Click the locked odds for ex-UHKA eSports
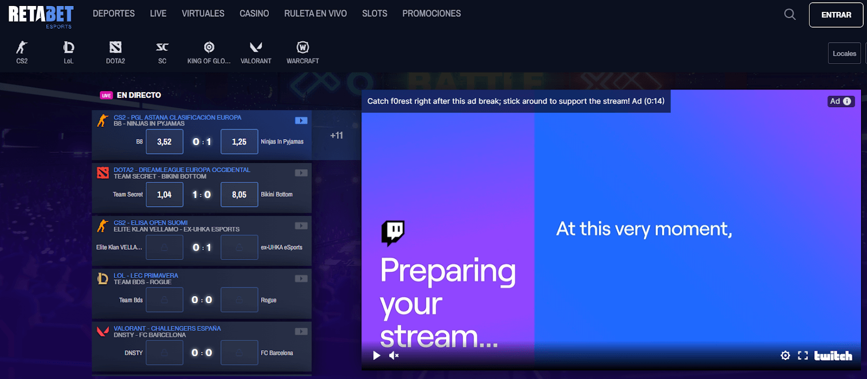The image size is (867, 379). click(x=239, y=247)
